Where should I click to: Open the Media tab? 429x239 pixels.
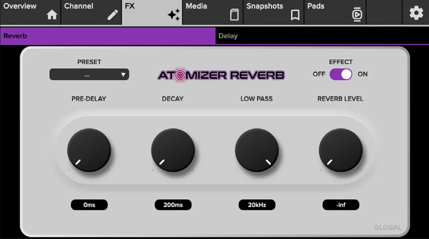tap(213, 13)
